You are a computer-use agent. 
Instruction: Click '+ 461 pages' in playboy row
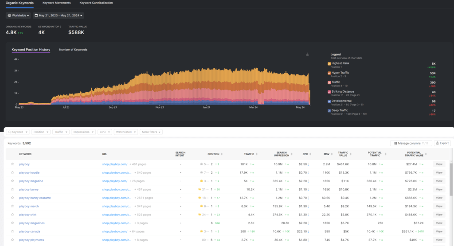coord(138,164)
